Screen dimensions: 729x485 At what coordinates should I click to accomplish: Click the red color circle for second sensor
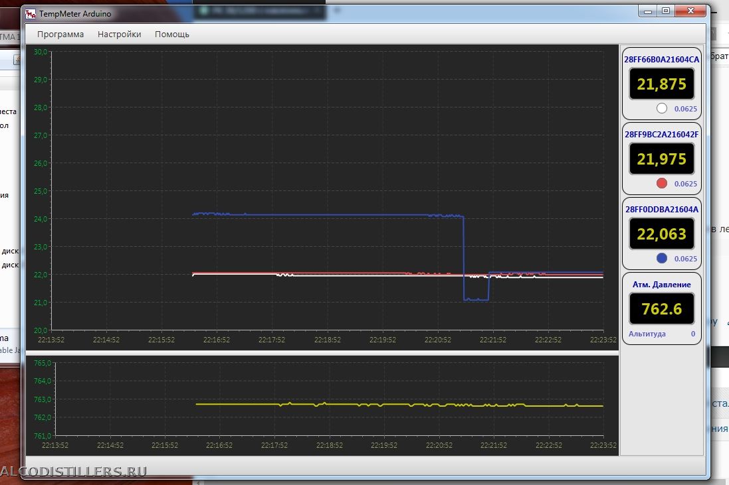point(661,184)
